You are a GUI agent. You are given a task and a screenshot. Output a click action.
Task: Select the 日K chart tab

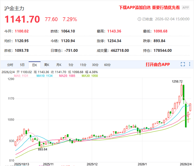pos(34,65)
